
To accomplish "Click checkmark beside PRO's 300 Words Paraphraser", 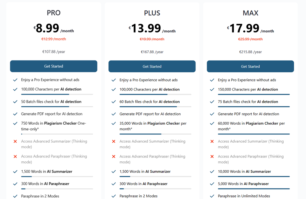I will 15,184.
